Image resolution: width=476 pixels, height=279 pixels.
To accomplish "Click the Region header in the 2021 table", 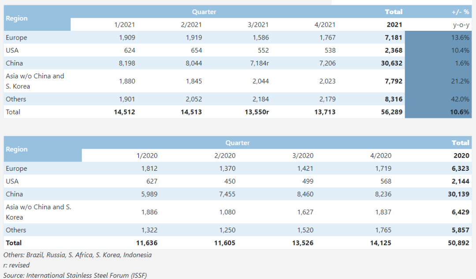I will click(x=17, y=18).
